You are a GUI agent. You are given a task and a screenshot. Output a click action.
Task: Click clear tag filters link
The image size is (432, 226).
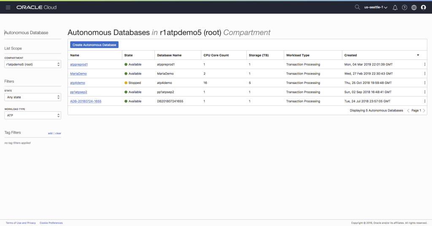(58, 133)
